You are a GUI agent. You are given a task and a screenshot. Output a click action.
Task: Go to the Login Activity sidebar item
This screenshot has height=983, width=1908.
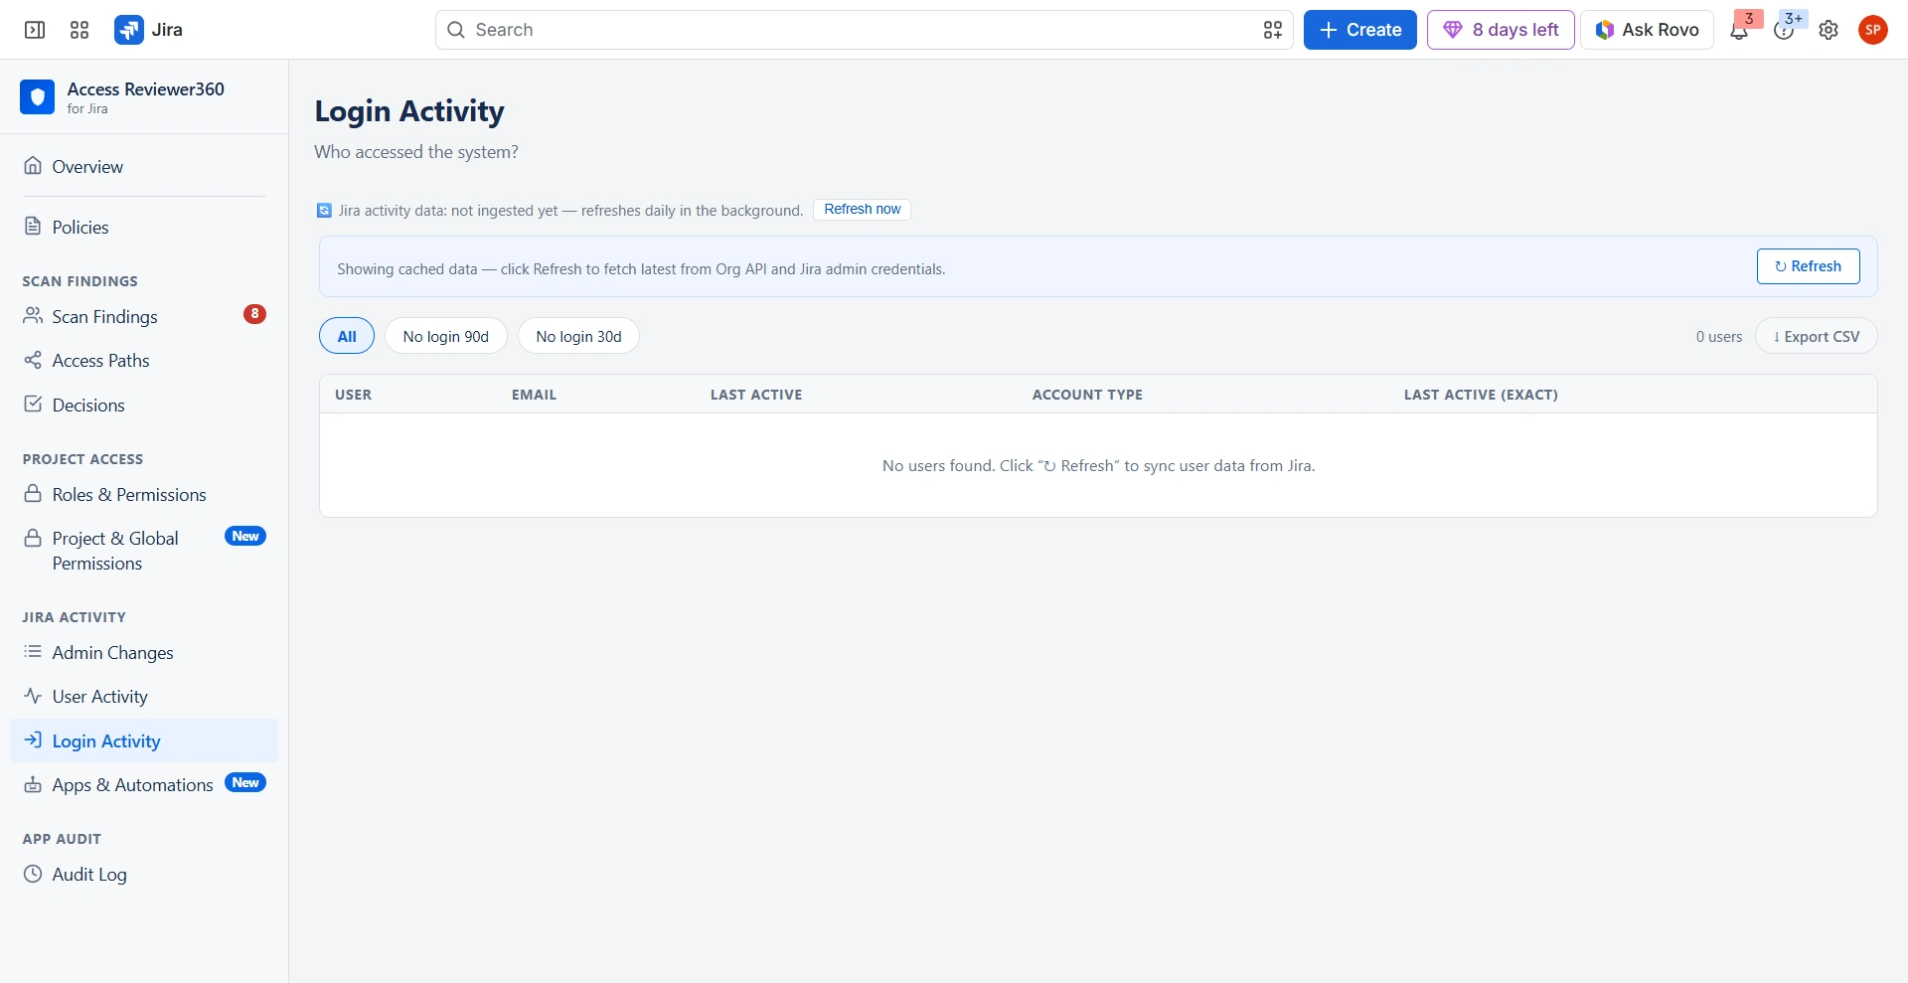coord(144,740)
